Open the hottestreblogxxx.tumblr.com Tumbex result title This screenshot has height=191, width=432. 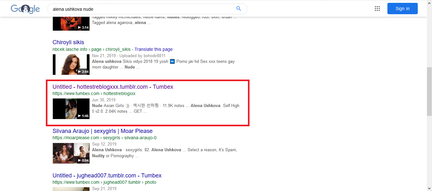113,87
